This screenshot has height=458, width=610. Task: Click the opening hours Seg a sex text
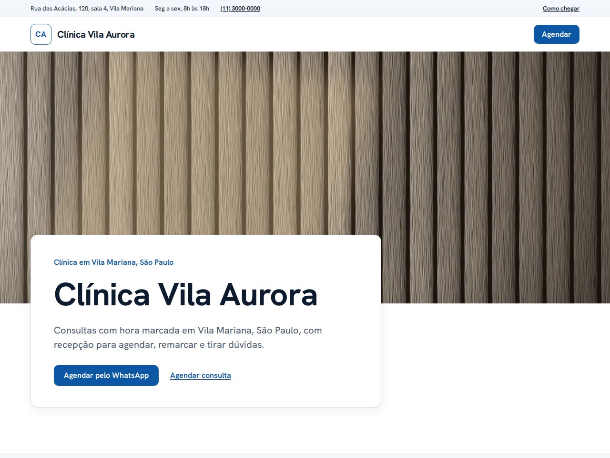click(182, 9)
